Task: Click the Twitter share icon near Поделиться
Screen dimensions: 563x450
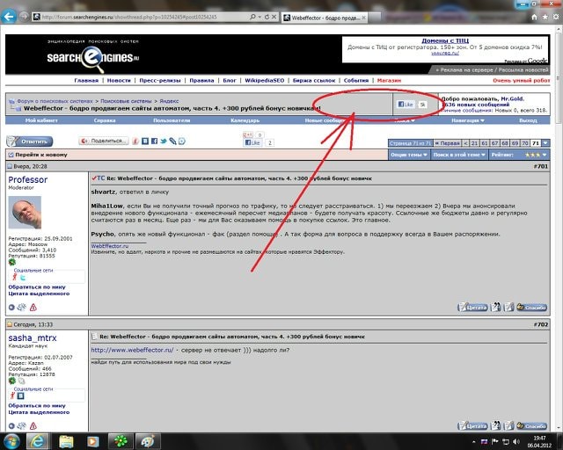Action: pyautogui.click(x=164, y=141)
